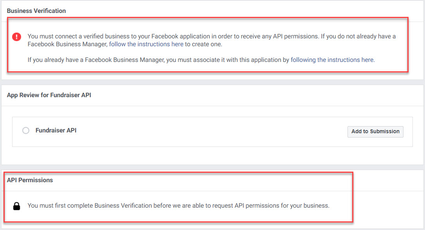This screenshot has height=230, width=425.
Task: Click the Business Verification section heading
Action: (36, 11)
